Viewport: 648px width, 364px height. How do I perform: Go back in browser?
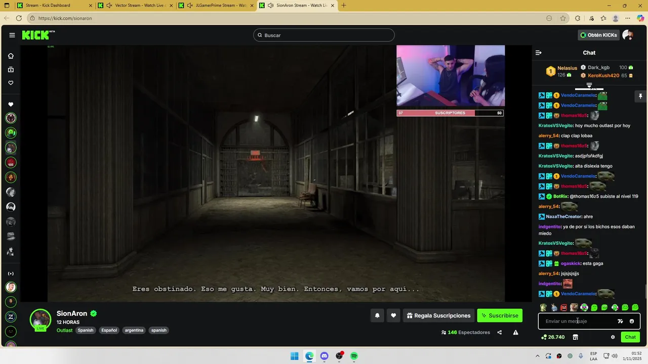tap(7, 18)
